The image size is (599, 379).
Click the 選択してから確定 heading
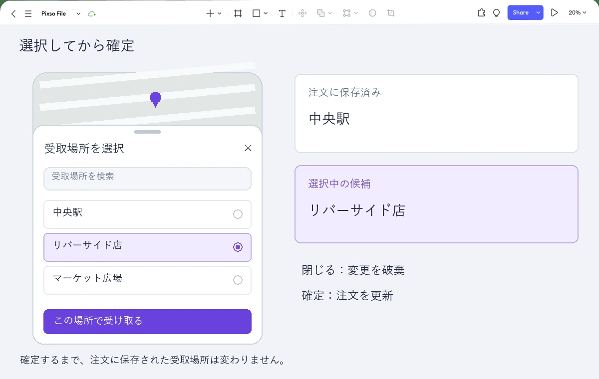click(x=77, y=45)
